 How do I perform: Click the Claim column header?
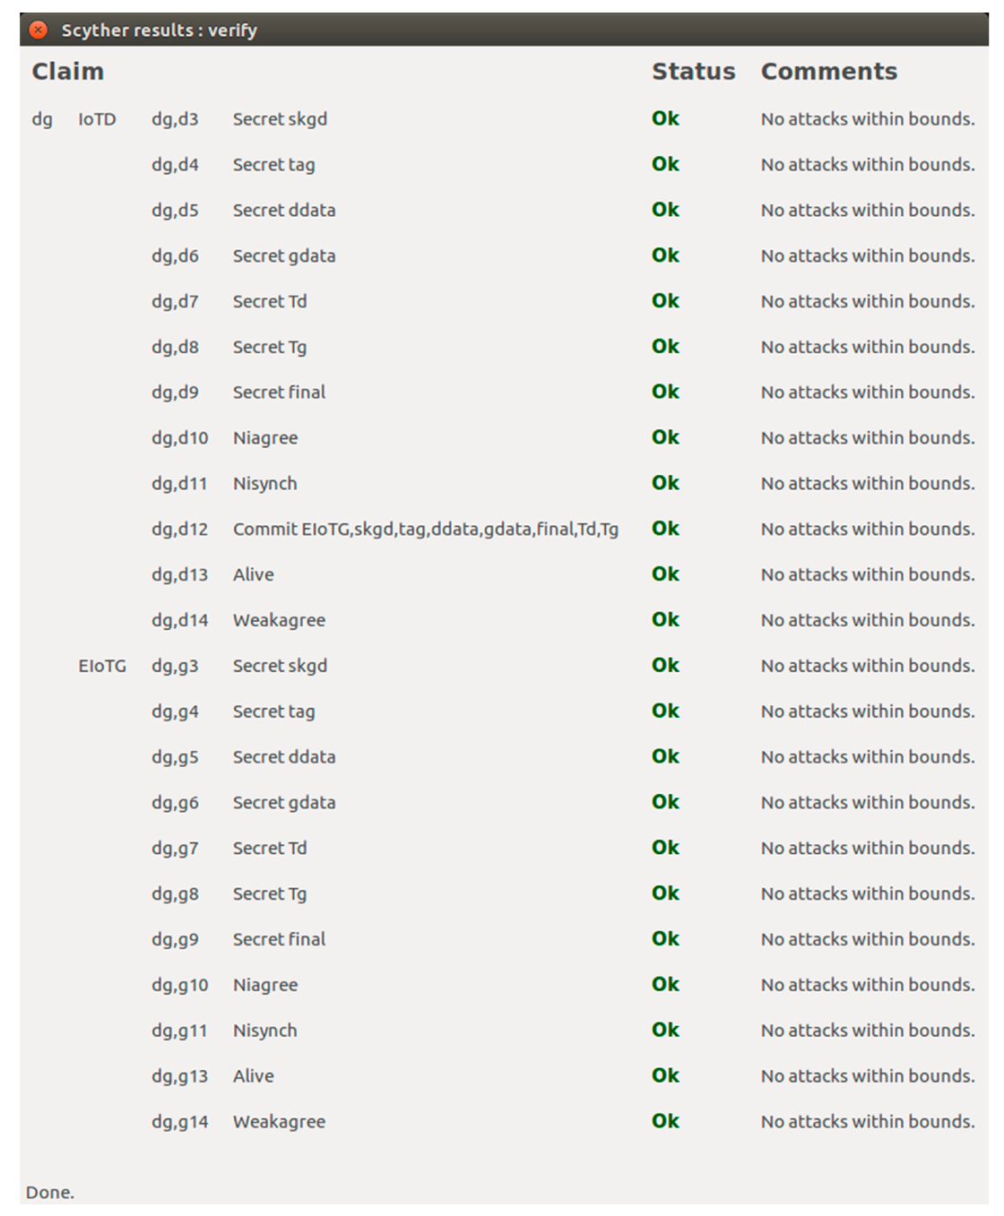coord(68,72)
